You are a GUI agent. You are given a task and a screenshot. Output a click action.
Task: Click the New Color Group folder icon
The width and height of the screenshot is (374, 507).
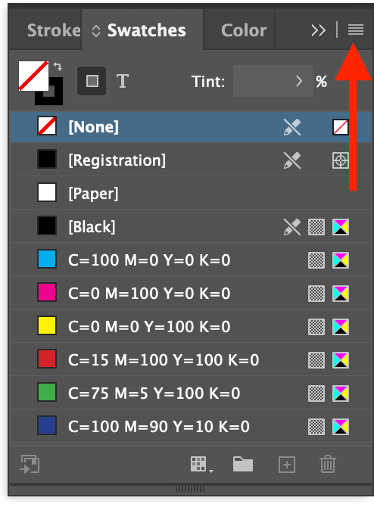click(243, 465)
